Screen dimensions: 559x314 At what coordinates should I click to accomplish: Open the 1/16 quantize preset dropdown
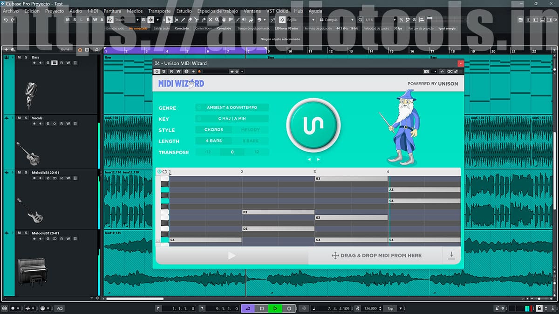[381, 20]
